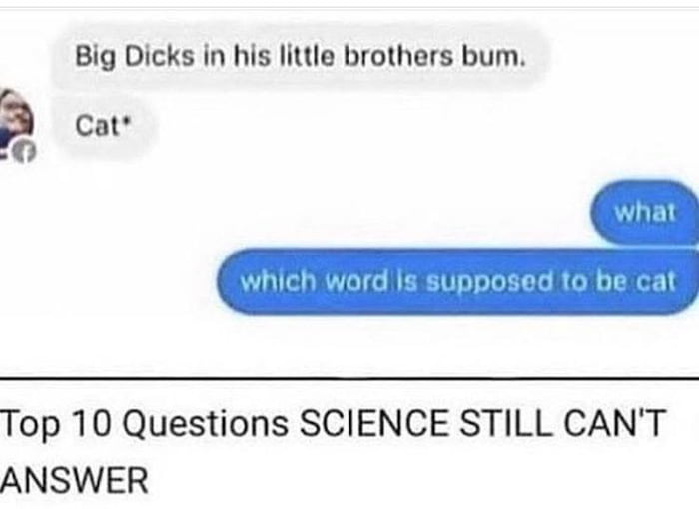Click the word "SCIENCE" in the title
The width and height of the screenshot is (699, 509).
click(374, 422)
